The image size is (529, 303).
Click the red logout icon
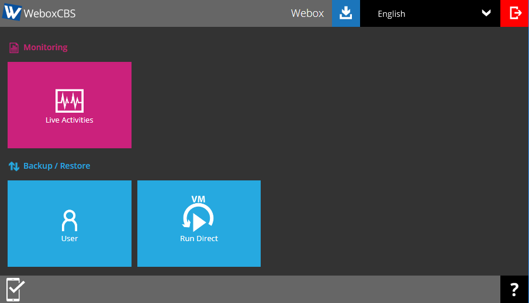(x=515, y=13)
